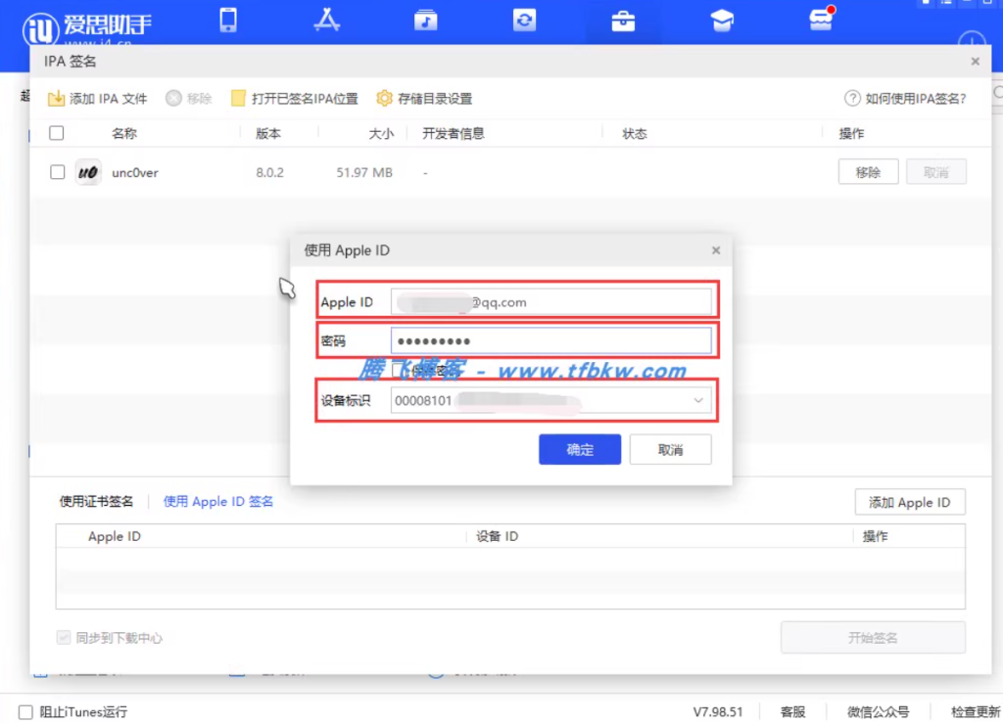Click the refresh/flash icon in top toolbar
1003x724 pixels.
click(524, 20)
